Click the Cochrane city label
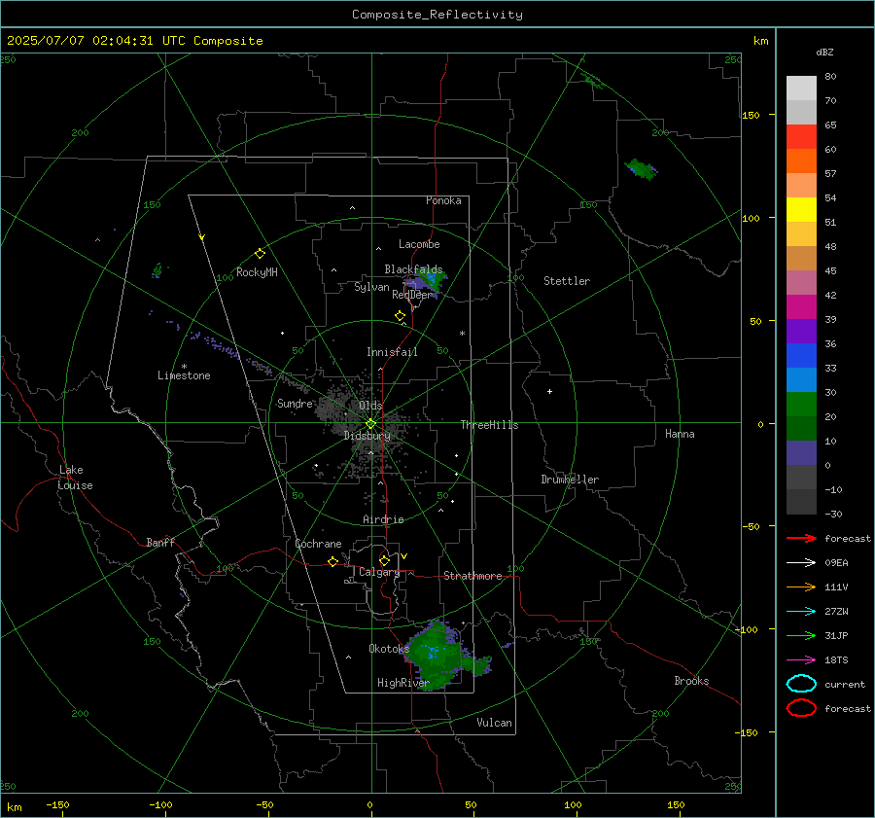This screenshot has height=818, width=875. pos(318,544)
